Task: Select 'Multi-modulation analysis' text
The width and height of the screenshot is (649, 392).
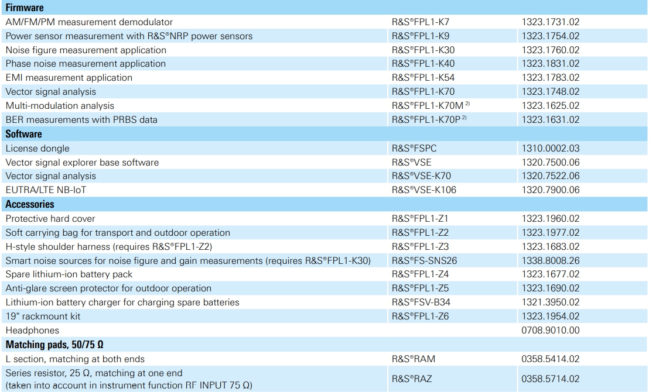Action: (x=60, y=106)
